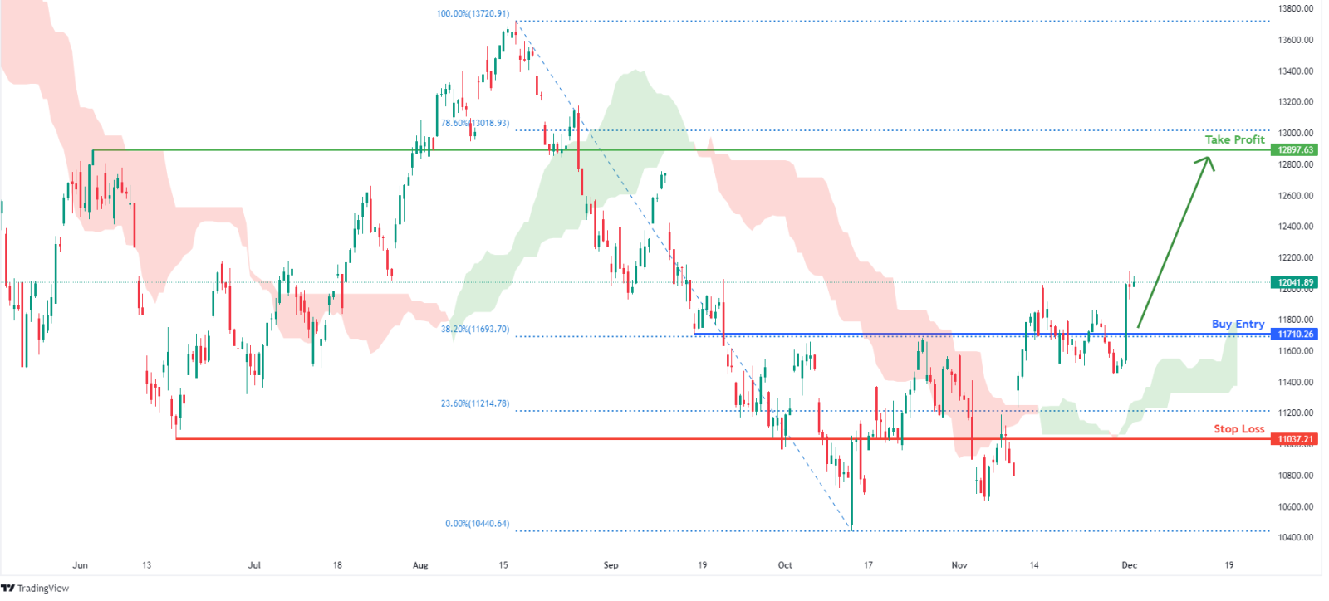The height and width of the screenshot is (601, 1329).
Task: Click the 13600.00 price axis value
Action: 1296,40
